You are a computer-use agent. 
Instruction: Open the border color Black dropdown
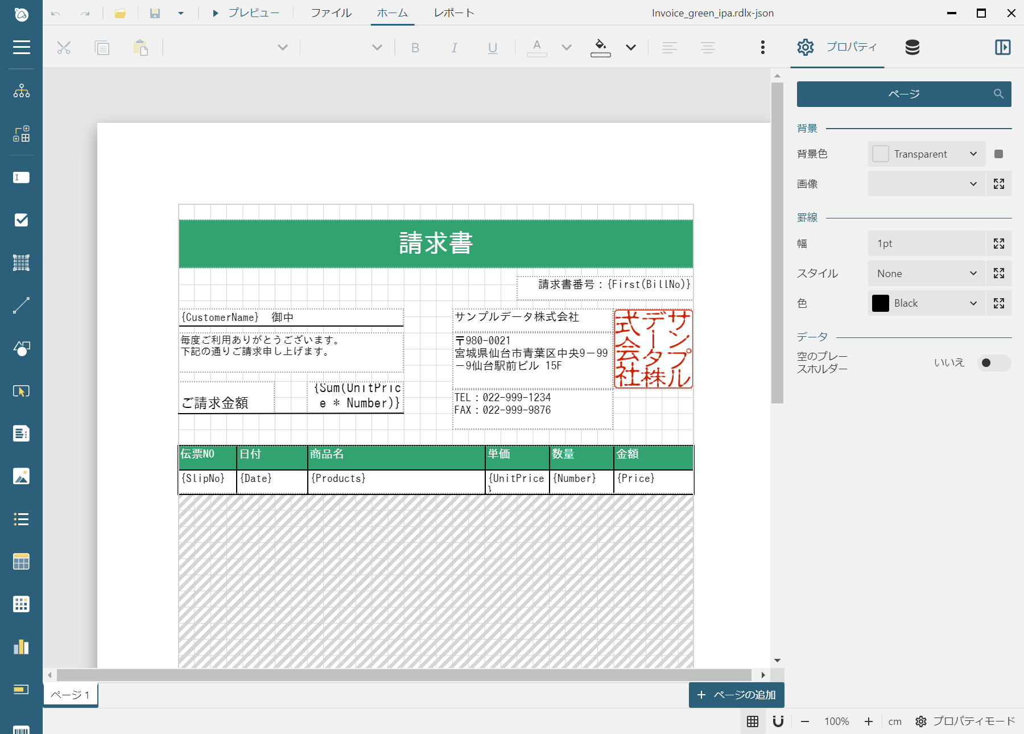click(926, 303)
